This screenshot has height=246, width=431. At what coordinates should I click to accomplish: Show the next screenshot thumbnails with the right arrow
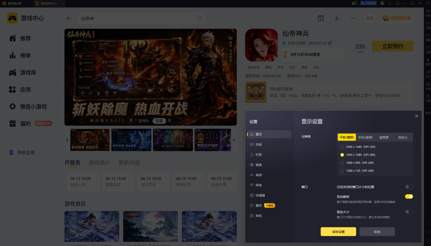coord(234,140)
